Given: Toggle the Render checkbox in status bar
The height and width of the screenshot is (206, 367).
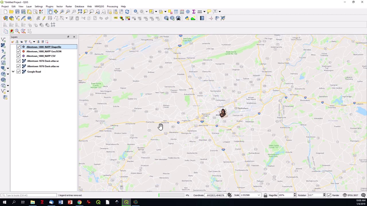Looking at the screenshot, I should coord(329,195).
